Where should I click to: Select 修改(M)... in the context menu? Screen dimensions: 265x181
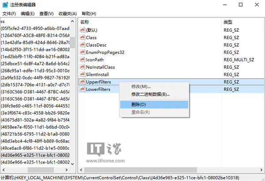tap(141, 87)
